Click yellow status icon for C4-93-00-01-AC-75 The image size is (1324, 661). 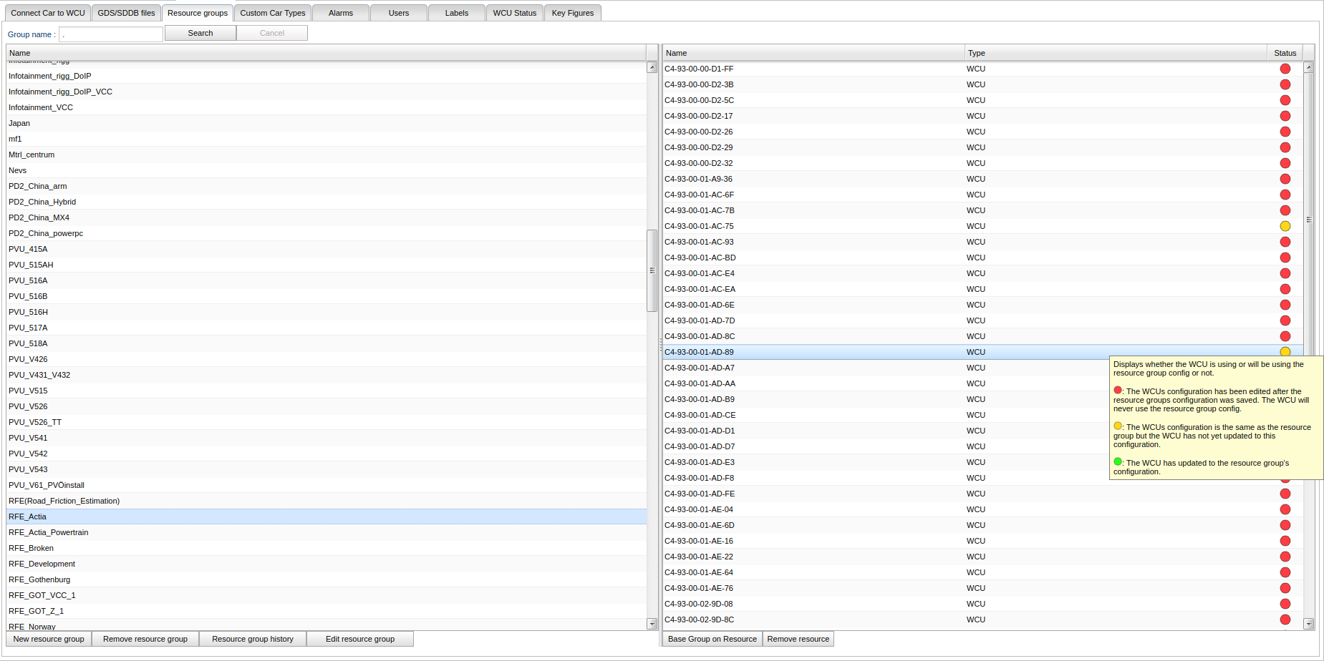pos(1285,226)
